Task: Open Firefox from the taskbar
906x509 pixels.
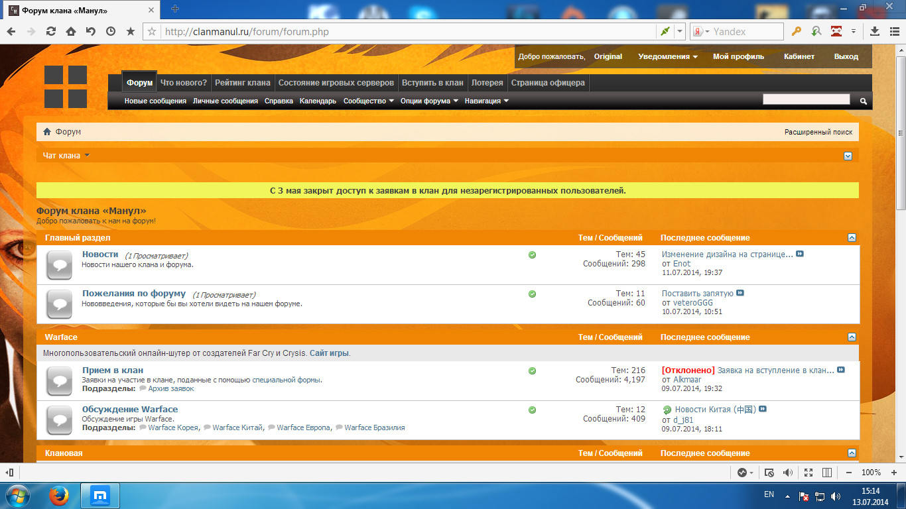Action: click(59, 496)
